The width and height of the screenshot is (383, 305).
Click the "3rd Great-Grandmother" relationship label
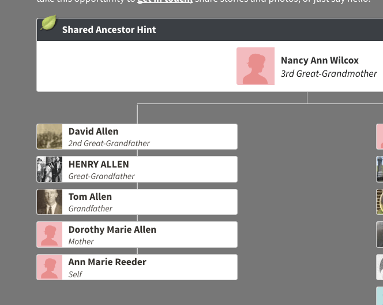(x=329, y=74)
